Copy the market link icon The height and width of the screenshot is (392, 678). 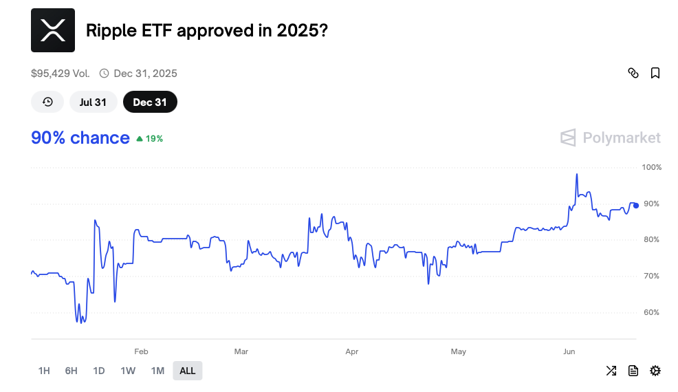[633, 73]
